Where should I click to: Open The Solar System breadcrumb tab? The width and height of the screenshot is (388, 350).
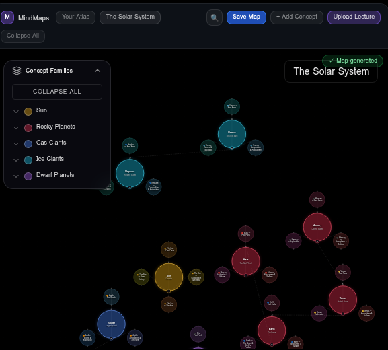(130, 17)
